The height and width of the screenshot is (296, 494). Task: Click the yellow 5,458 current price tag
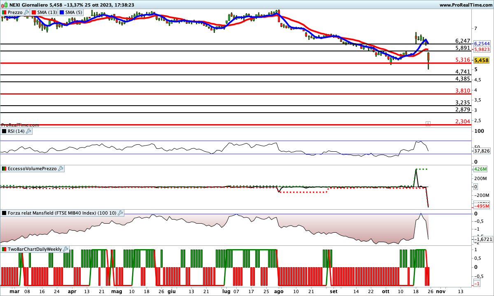tap(482, 60)
